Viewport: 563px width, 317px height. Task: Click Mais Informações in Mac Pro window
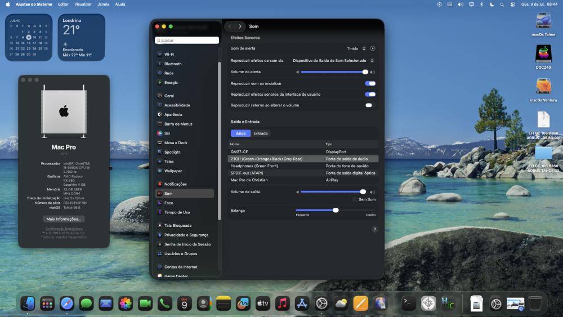coord(64,219)
